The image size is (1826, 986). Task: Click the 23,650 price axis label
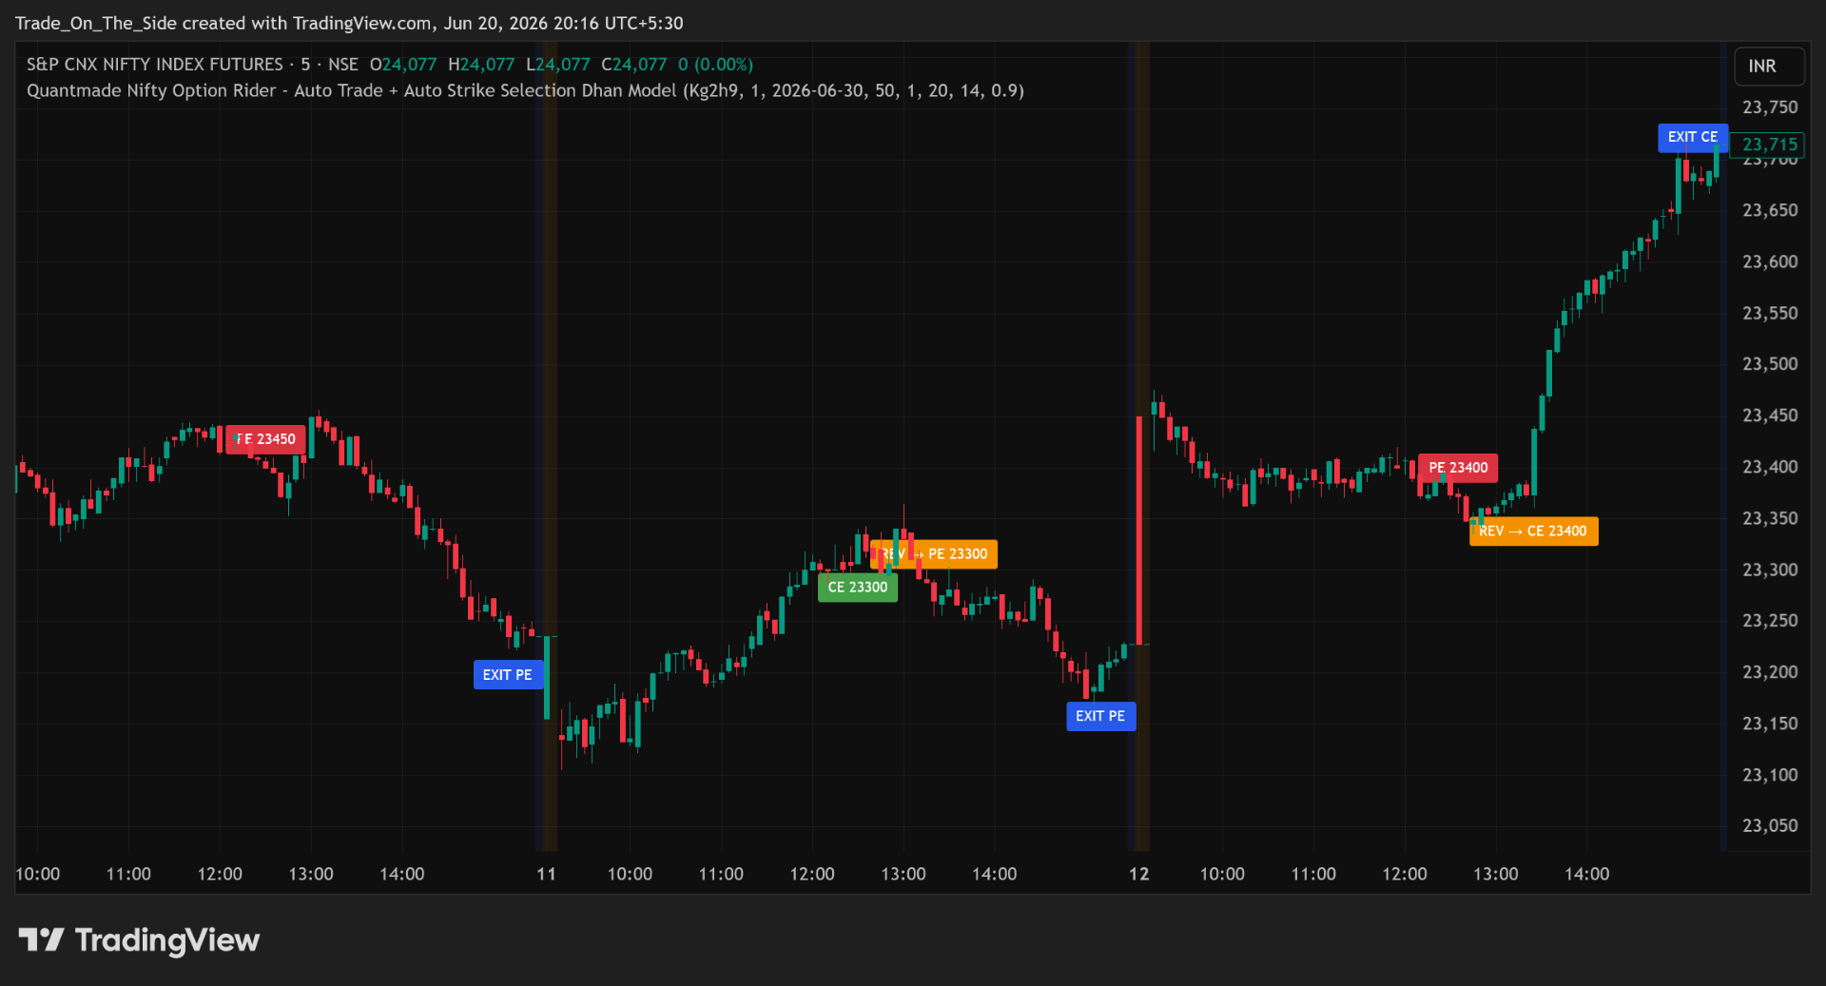(x=1770, y=210)
